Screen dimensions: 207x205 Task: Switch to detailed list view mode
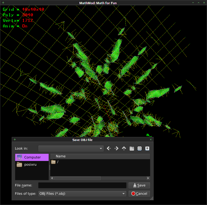point(147,148)
